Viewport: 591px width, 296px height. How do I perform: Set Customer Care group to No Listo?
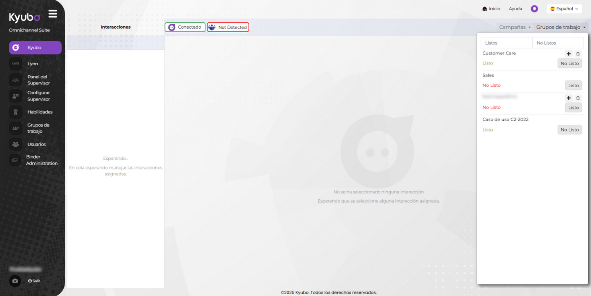pyautogui.click(x=569, y=63)
